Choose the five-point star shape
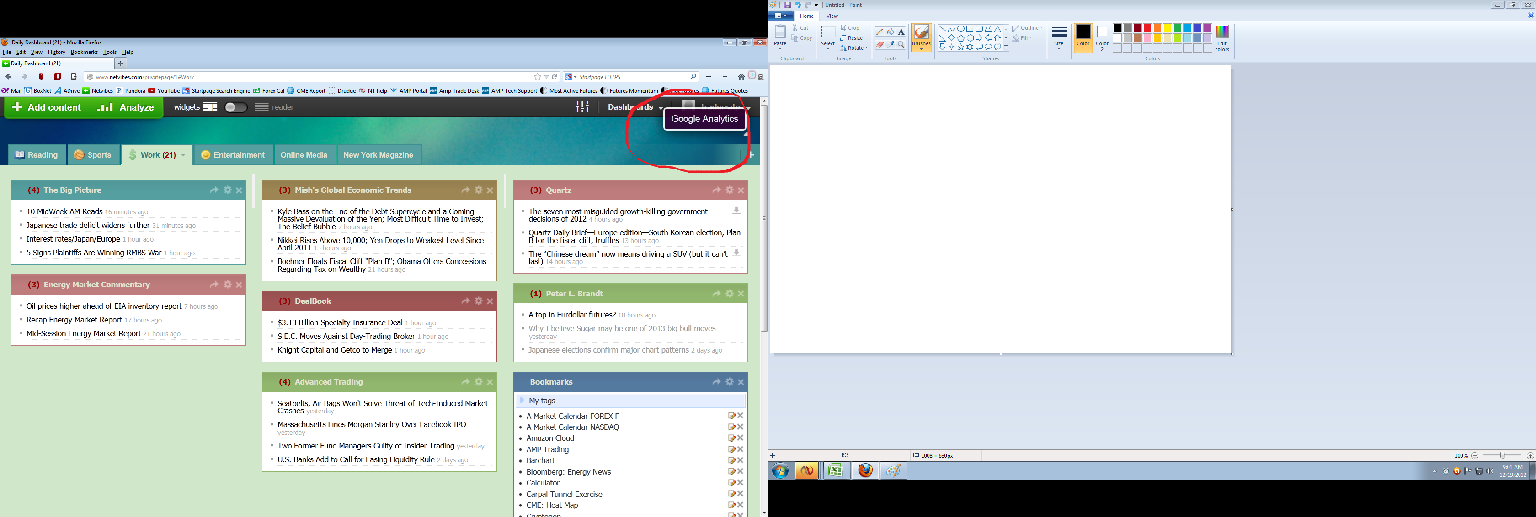Screen dimensions: 1536x517 960,47
